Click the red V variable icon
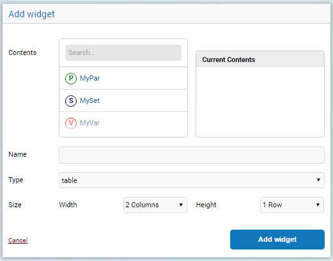 [x=71, y=123]
